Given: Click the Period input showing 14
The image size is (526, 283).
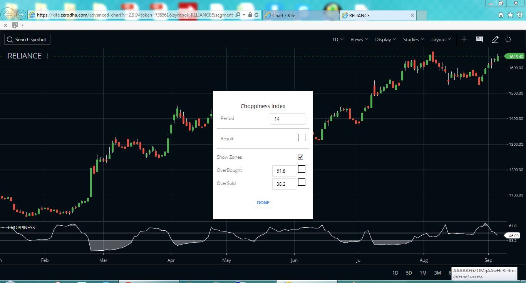Looking at the screenshot, I should (287, 119).
